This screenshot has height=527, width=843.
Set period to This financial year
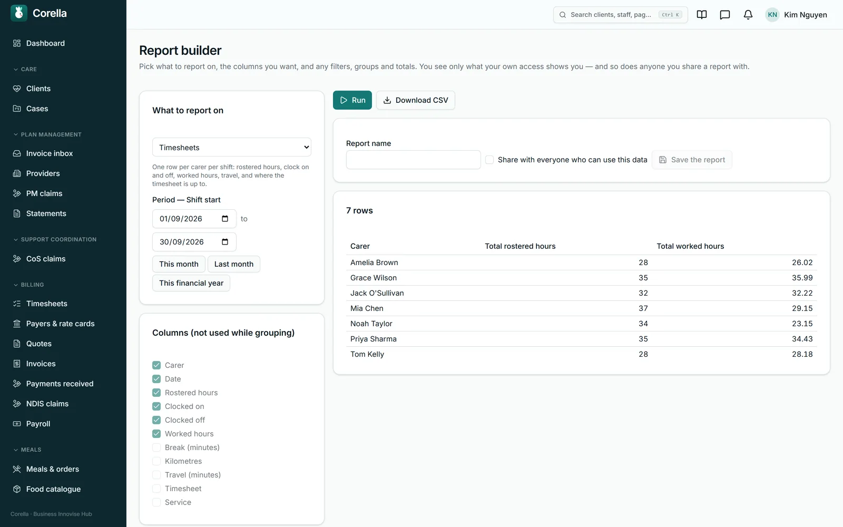[191, 283]
